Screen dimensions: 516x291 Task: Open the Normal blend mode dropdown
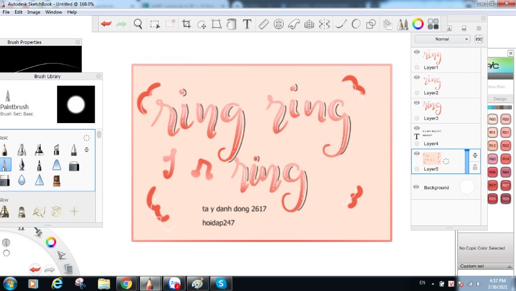coord(442,39)
